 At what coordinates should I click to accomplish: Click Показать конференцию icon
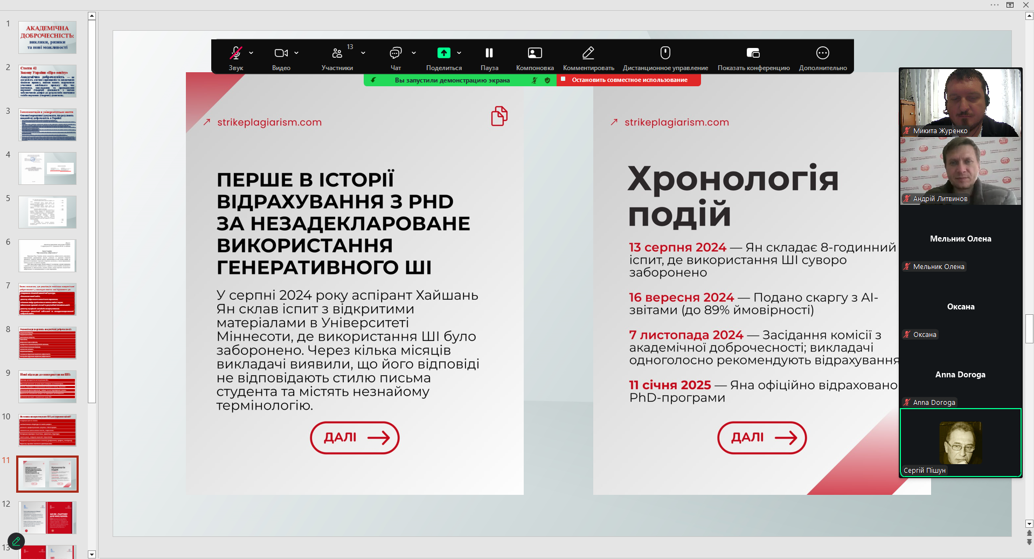point(753,53)
